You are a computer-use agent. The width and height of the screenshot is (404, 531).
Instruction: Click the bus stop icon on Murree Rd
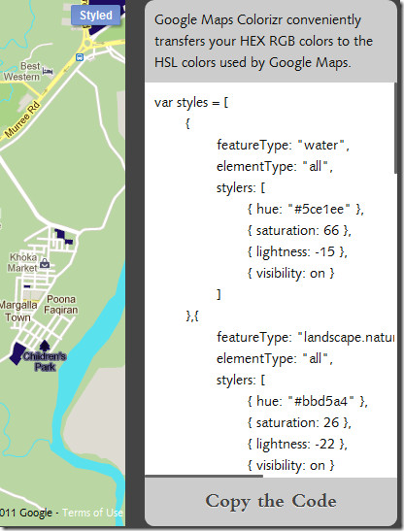click(x=80, y=57)
